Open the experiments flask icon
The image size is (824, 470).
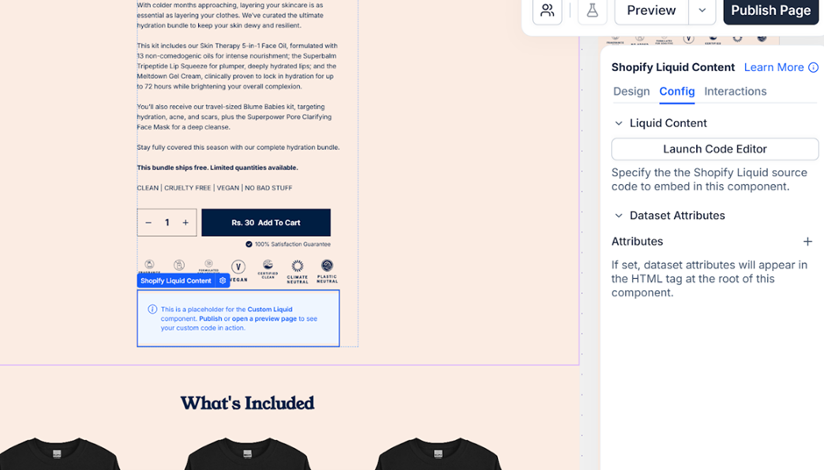(x=593, y=11)
